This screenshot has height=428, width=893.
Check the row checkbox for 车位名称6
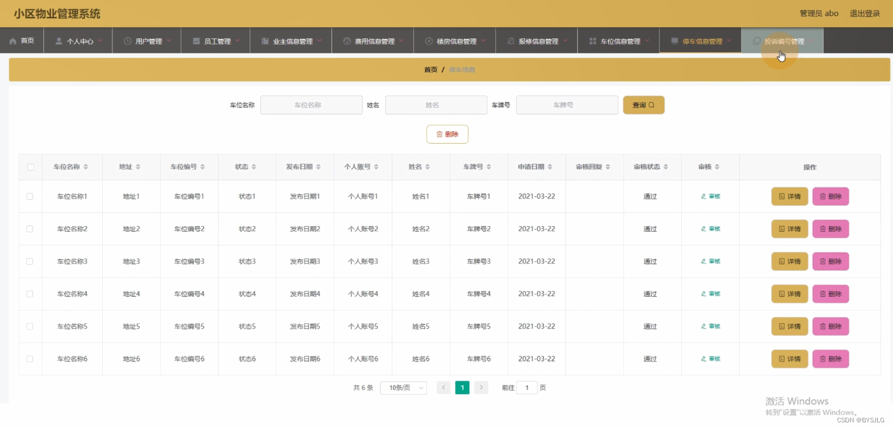point(30,359)
